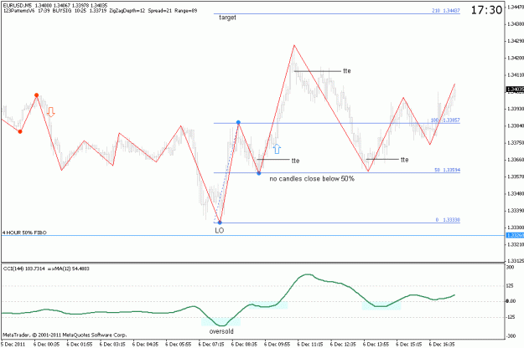The height and width of the screenshot is (348, 524).
Task: Click the 1.34110 price axis label
Action: [516, 75]
